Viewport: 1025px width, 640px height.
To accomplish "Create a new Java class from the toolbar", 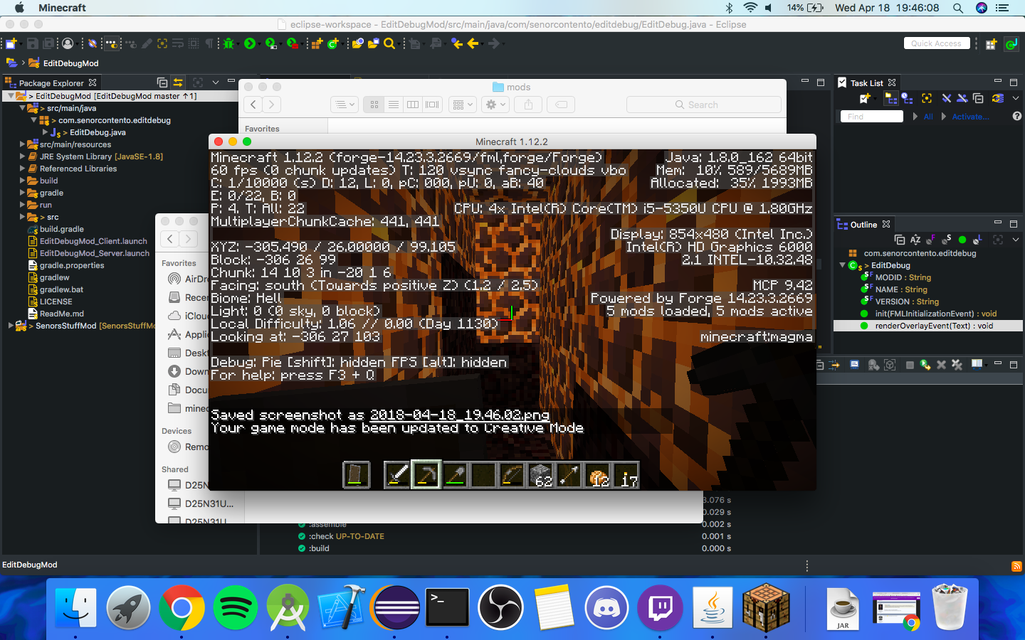I will 333,43.
